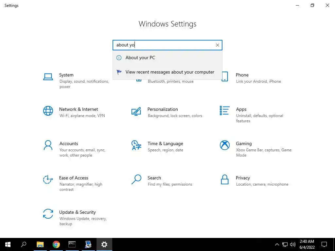Open Command Prompt taskbar icon
Image resolution: width=335 pixels, height=251 pixels.
[x=72, y=244]
